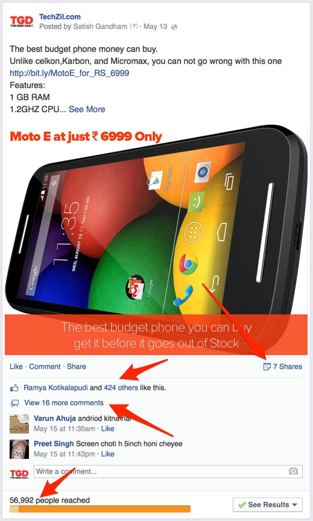Open Preet Singh's profile picture
This screenshot has height=521, width=313.
pyautogui.click(x=19, y=449)
